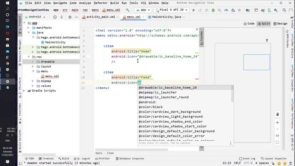Expand the layout folder
This screenshot has height=166, width=295.
[33, 66]
